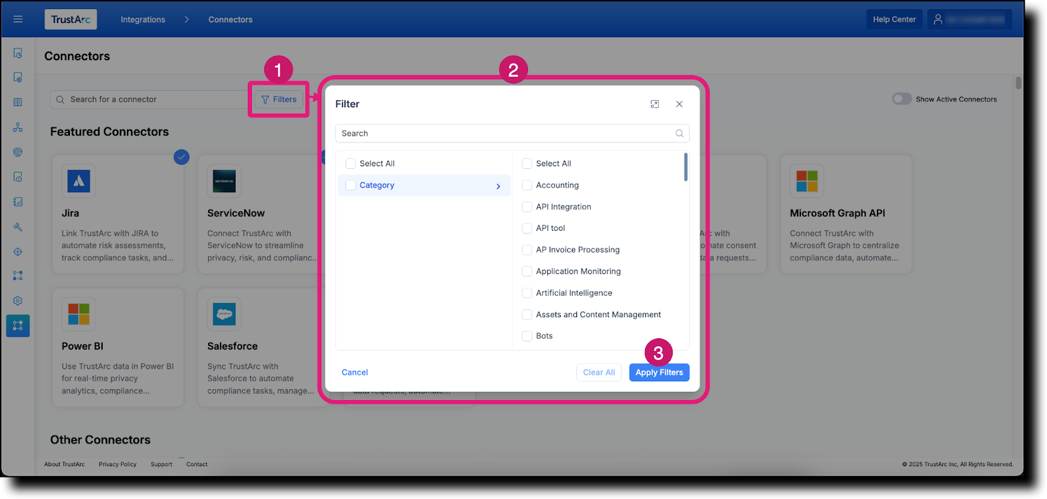1047x499 pixels.
Task: Click Apply Filters
Action: click(x=659, y=372)
